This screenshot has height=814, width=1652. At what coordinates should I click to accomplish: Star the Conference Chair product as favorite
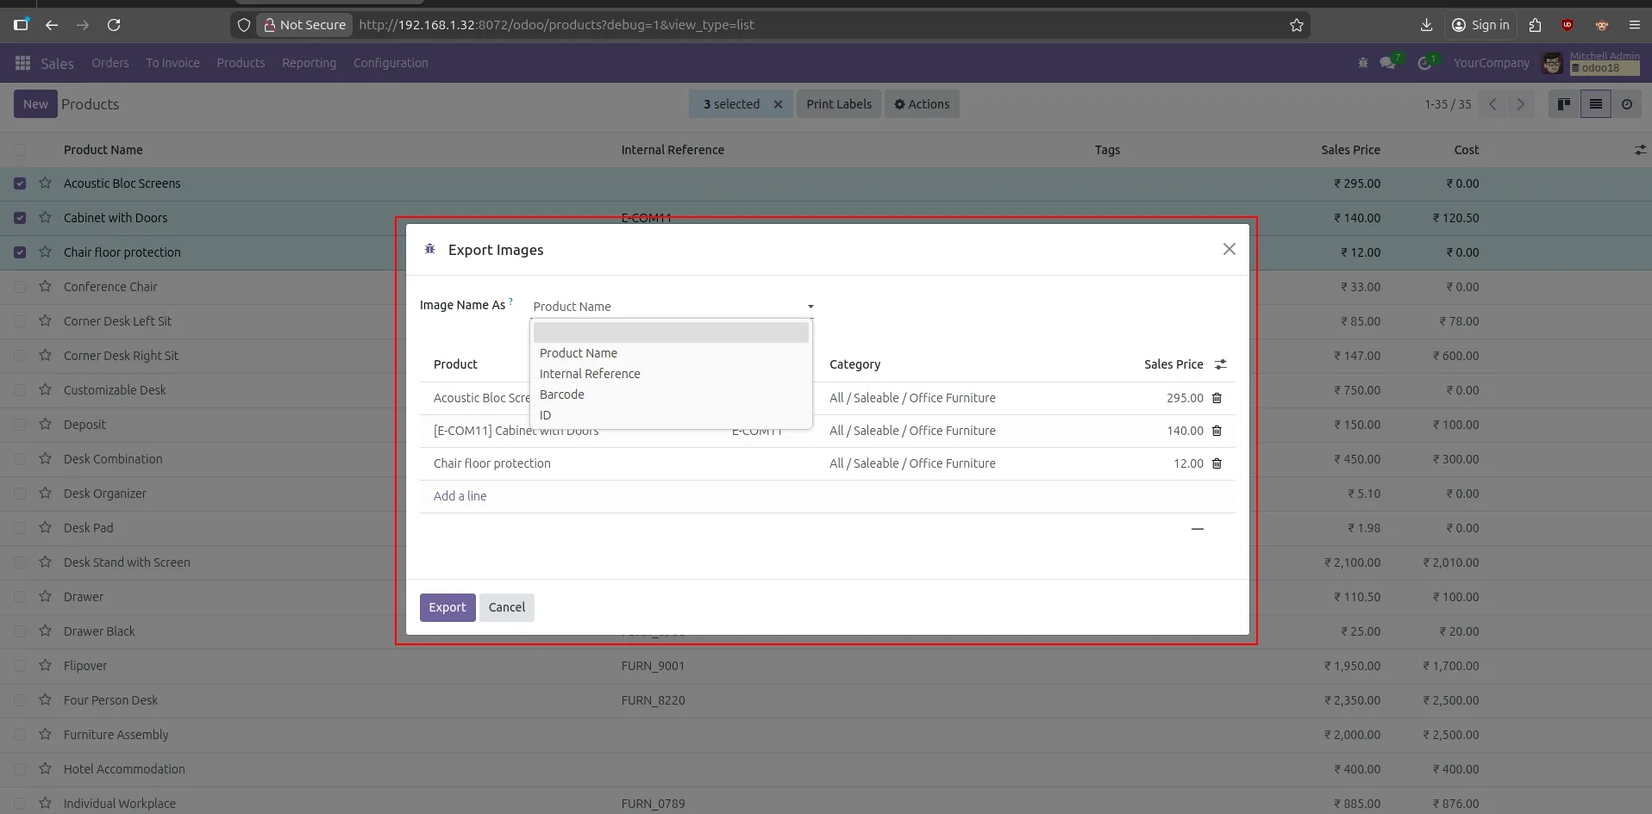pos(45,287)
